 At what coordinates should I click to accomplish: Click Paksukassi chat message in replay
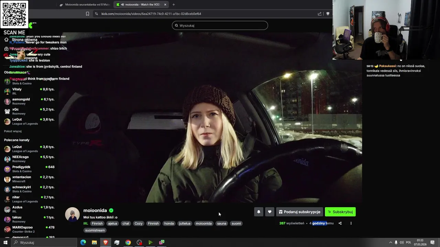(396, 71)
